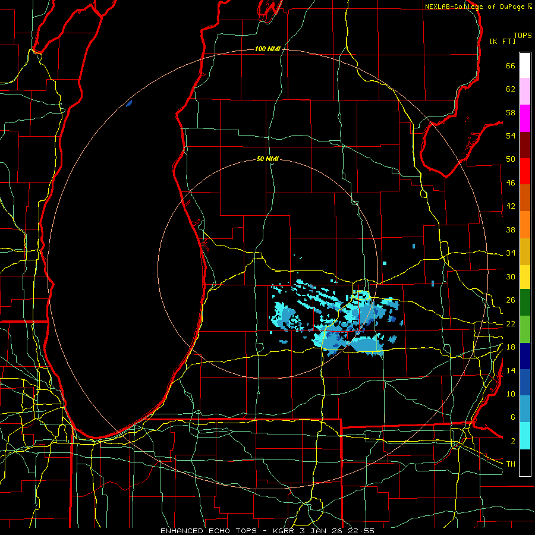Click the isolated blue echo over Lake Michigan
The image size is (535, 535).
click(129, 103)
